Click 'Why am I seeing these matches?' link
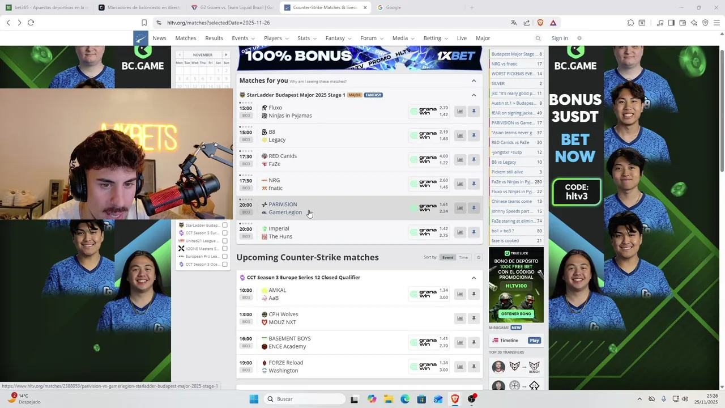Image resolution: width=725 pixels, height=408 pixels. click(x=318, y=82)
